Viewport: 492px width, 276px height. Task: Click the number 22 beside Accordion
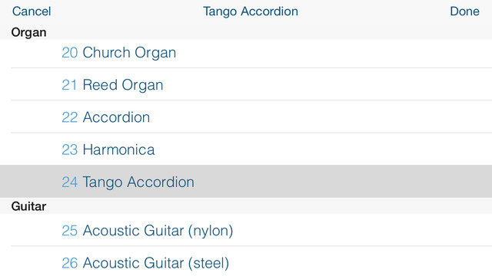[x=70, y=117]
